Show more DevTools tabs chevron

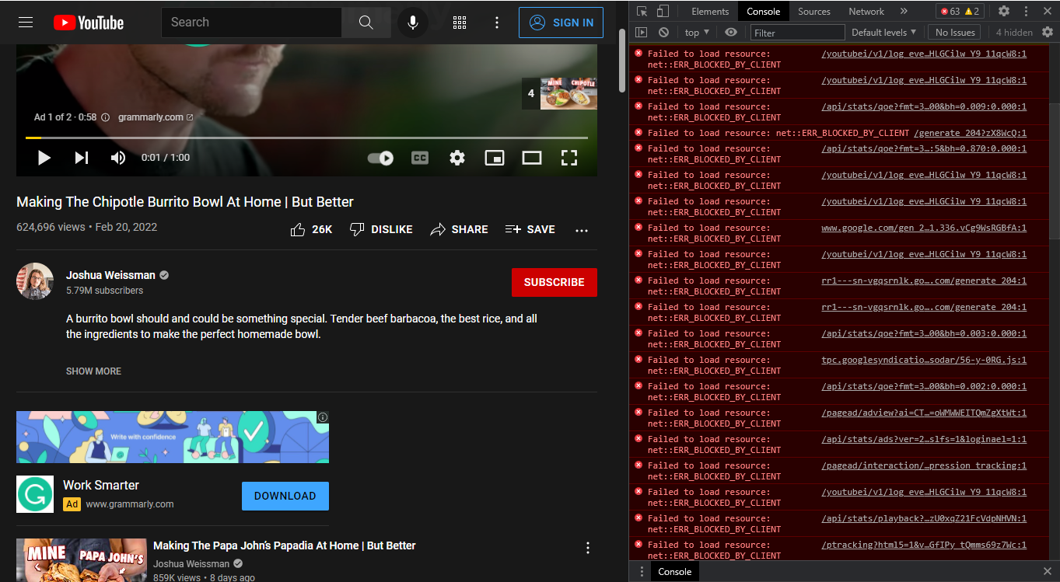(x=904, y=11)
